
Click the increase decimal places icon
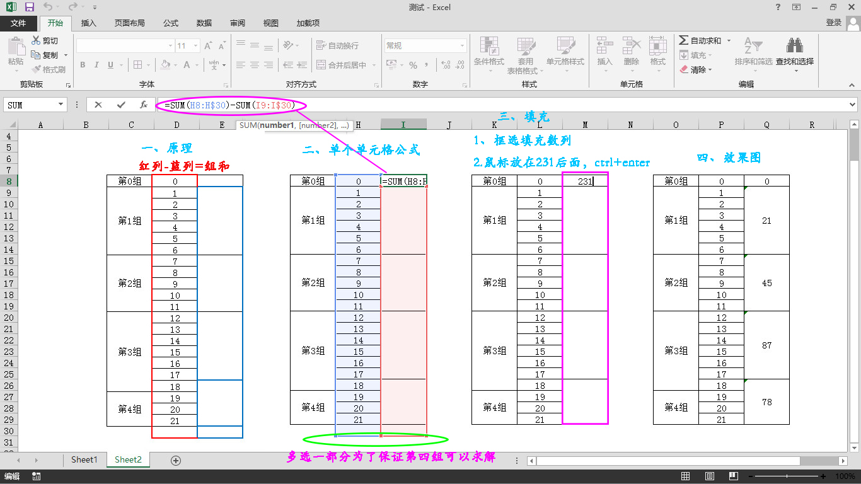446,65
